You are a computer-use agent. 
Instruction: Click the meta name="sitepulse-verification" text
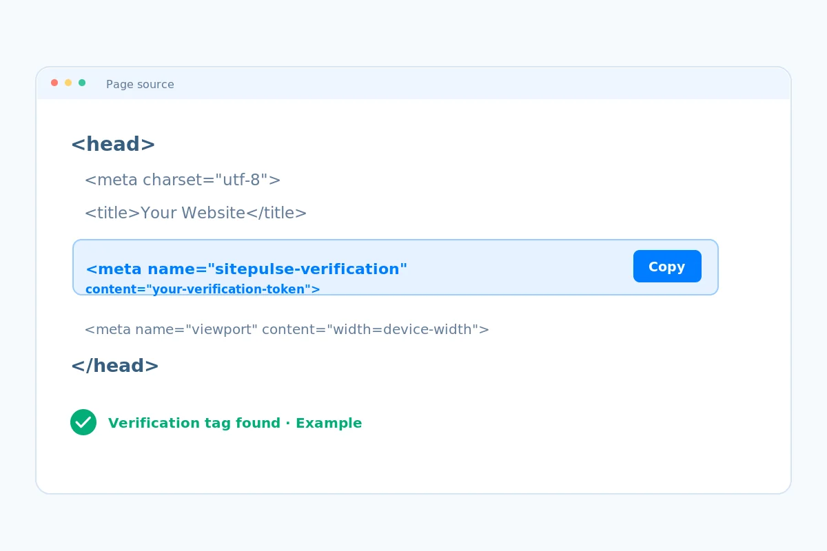pyautogui.click(x=247, y=269)
